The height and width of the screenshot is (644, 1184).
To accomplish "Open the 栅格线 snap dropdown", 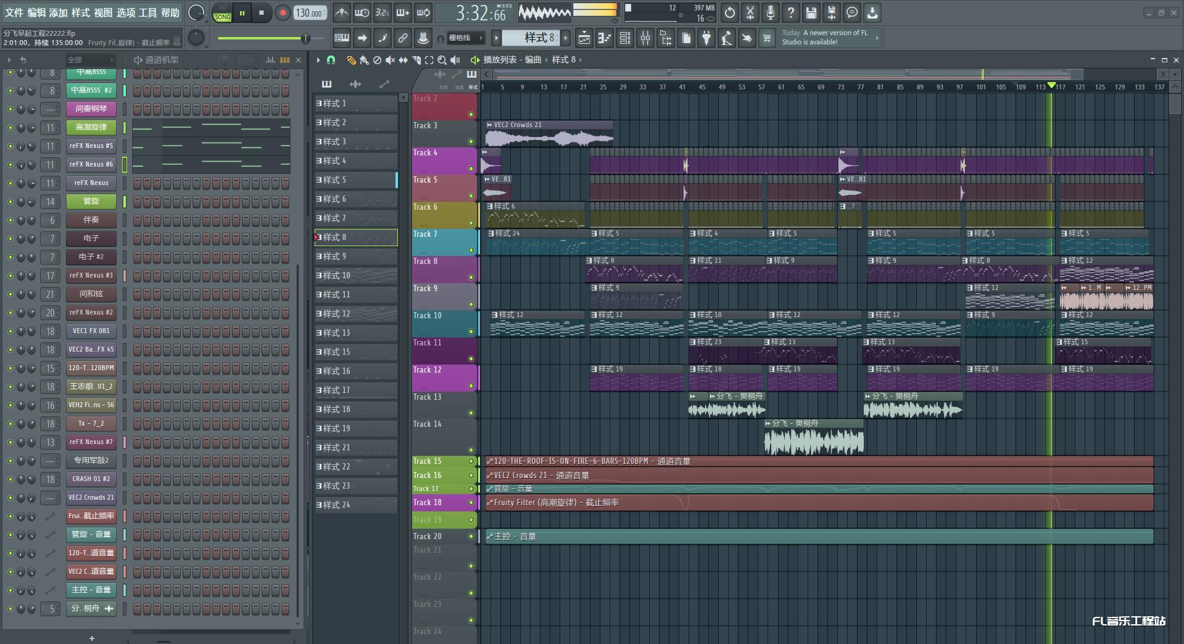I will tap(465, 38).
